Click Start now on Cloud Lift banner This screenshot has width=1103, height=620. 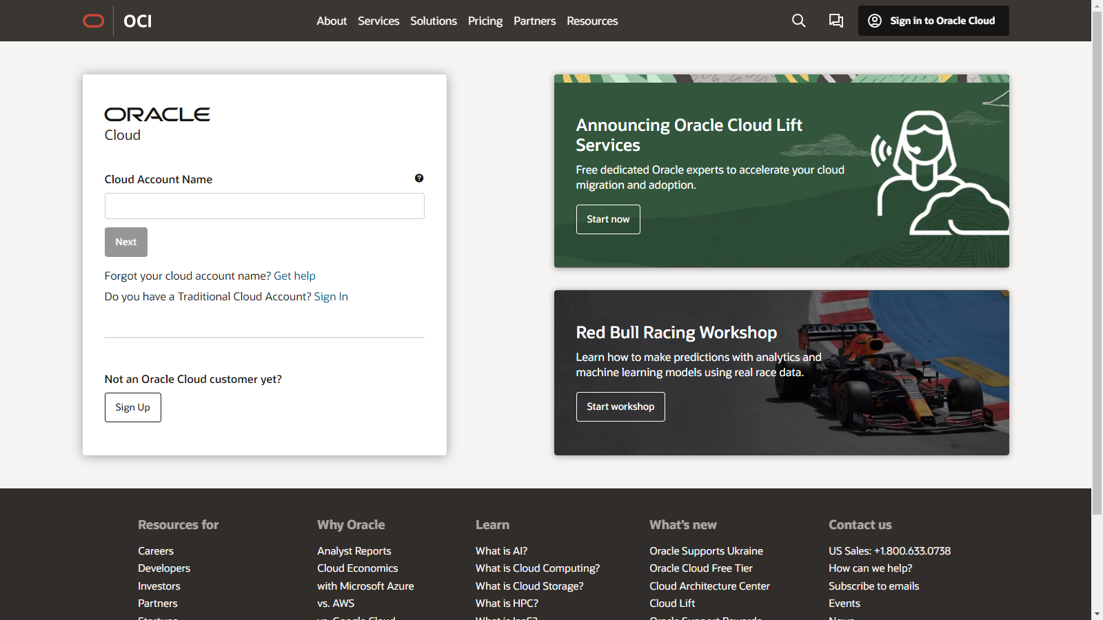coord(608,219)
